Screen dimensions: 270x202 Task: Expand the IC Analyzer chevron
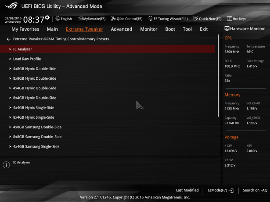(x=10, y=49)
